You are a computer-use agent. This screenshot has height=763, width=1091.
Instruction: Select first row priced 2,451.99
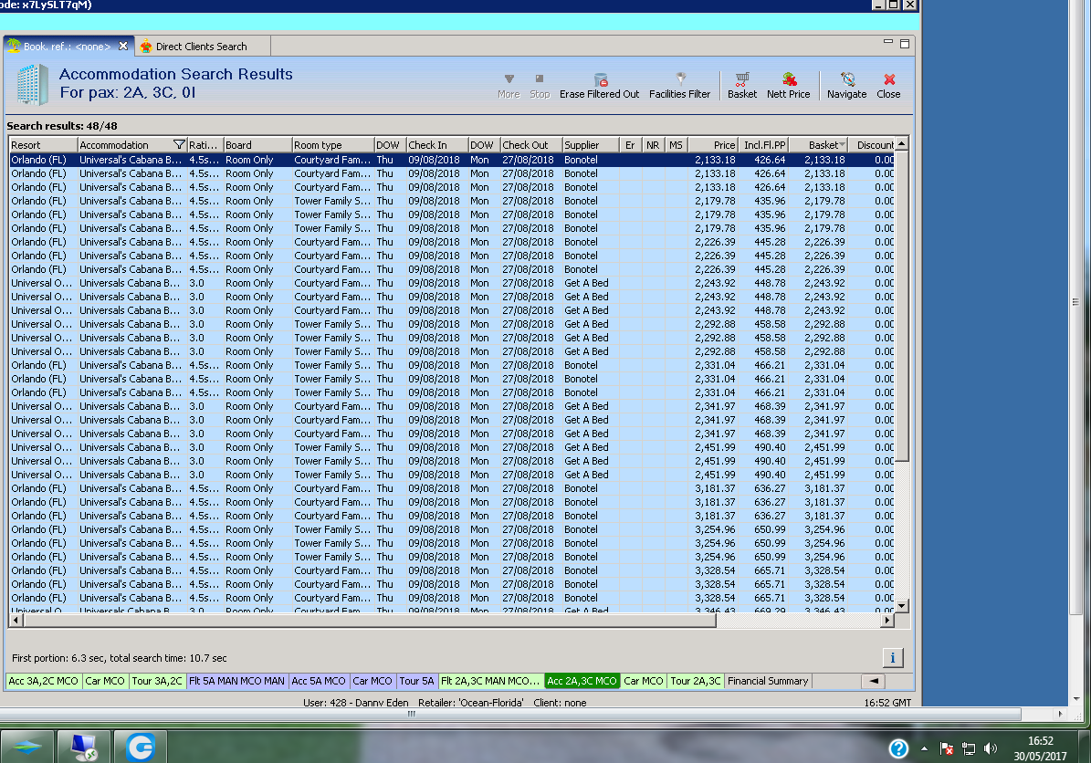tap(452, 447)
